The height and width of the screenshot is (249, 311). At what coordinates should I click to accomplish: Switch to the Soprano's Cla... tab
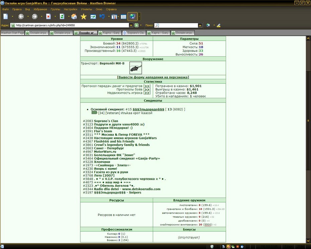click(134, 33)
